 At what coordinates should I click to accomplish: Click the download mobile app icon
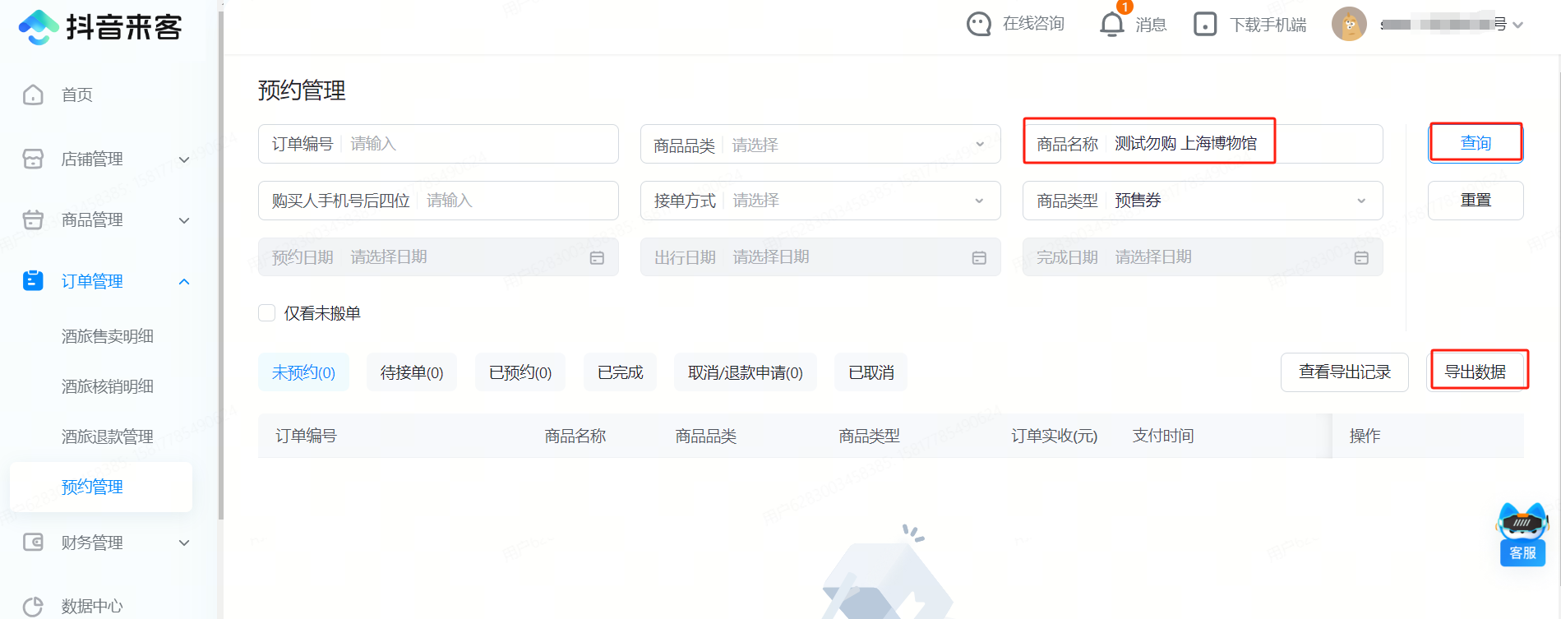coord(1204,24)
